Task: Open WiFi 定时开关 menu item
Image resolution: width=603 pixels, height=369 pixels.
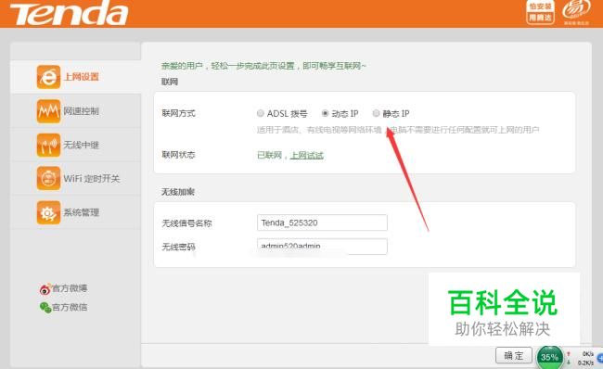Action: (75, 178)
